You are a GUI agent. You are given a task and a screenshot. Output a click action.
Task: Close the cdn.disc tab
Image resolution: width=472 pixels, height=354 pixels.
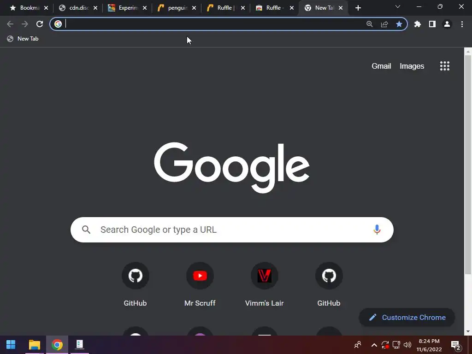(95, 8)
